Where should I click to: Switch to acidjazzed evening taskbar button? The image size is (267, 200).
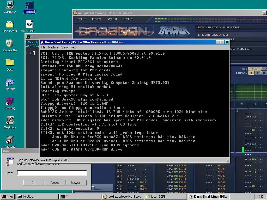click(123, 197)
